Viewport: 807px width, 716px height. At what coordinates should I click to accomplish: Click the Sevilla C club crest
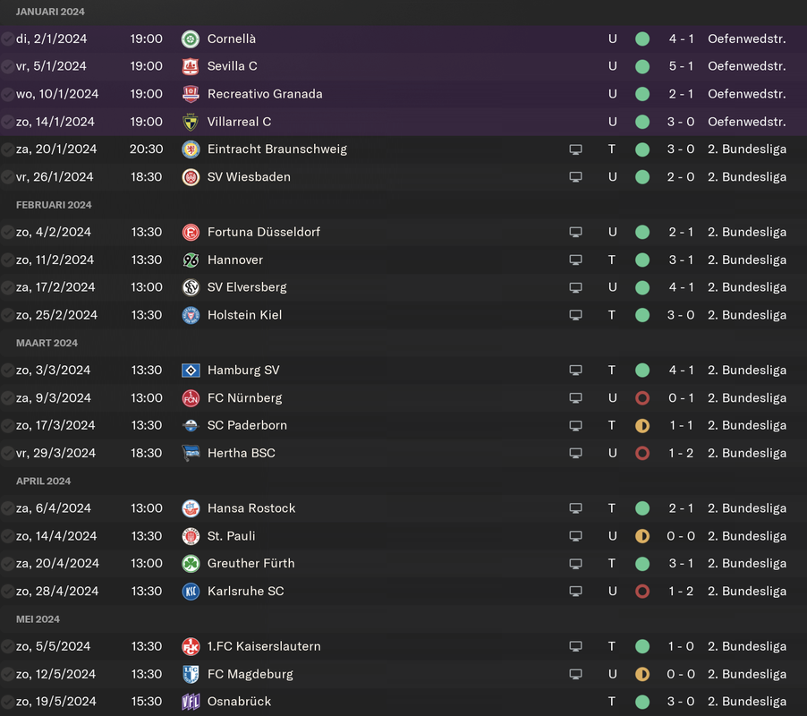pos(191,66)
